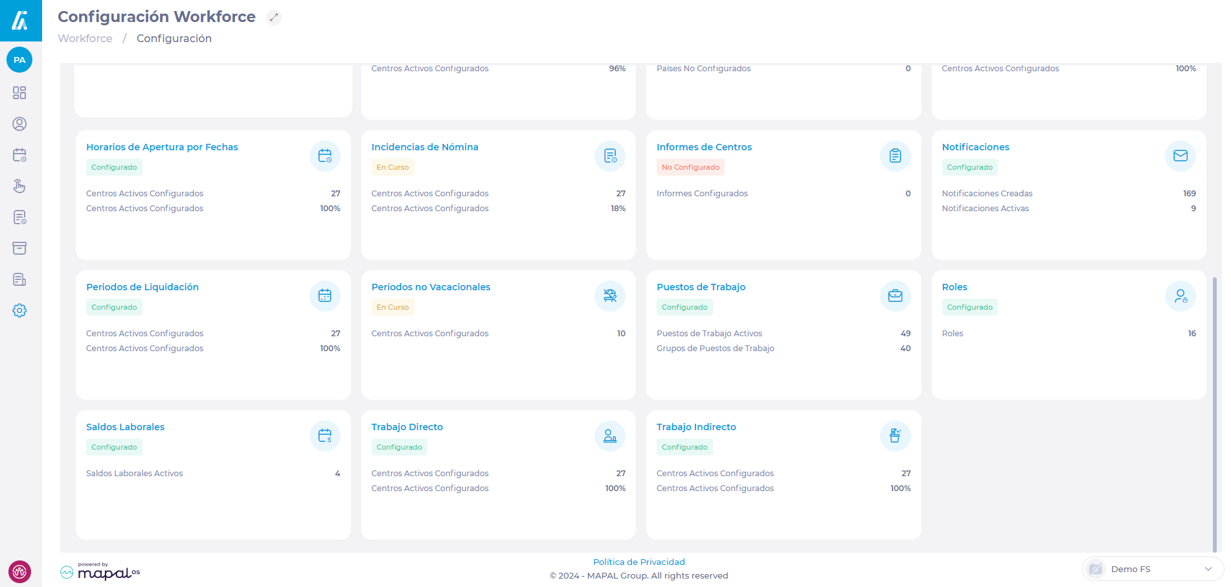Open the dashboard icon in sidebar

(x=19, y=93)
